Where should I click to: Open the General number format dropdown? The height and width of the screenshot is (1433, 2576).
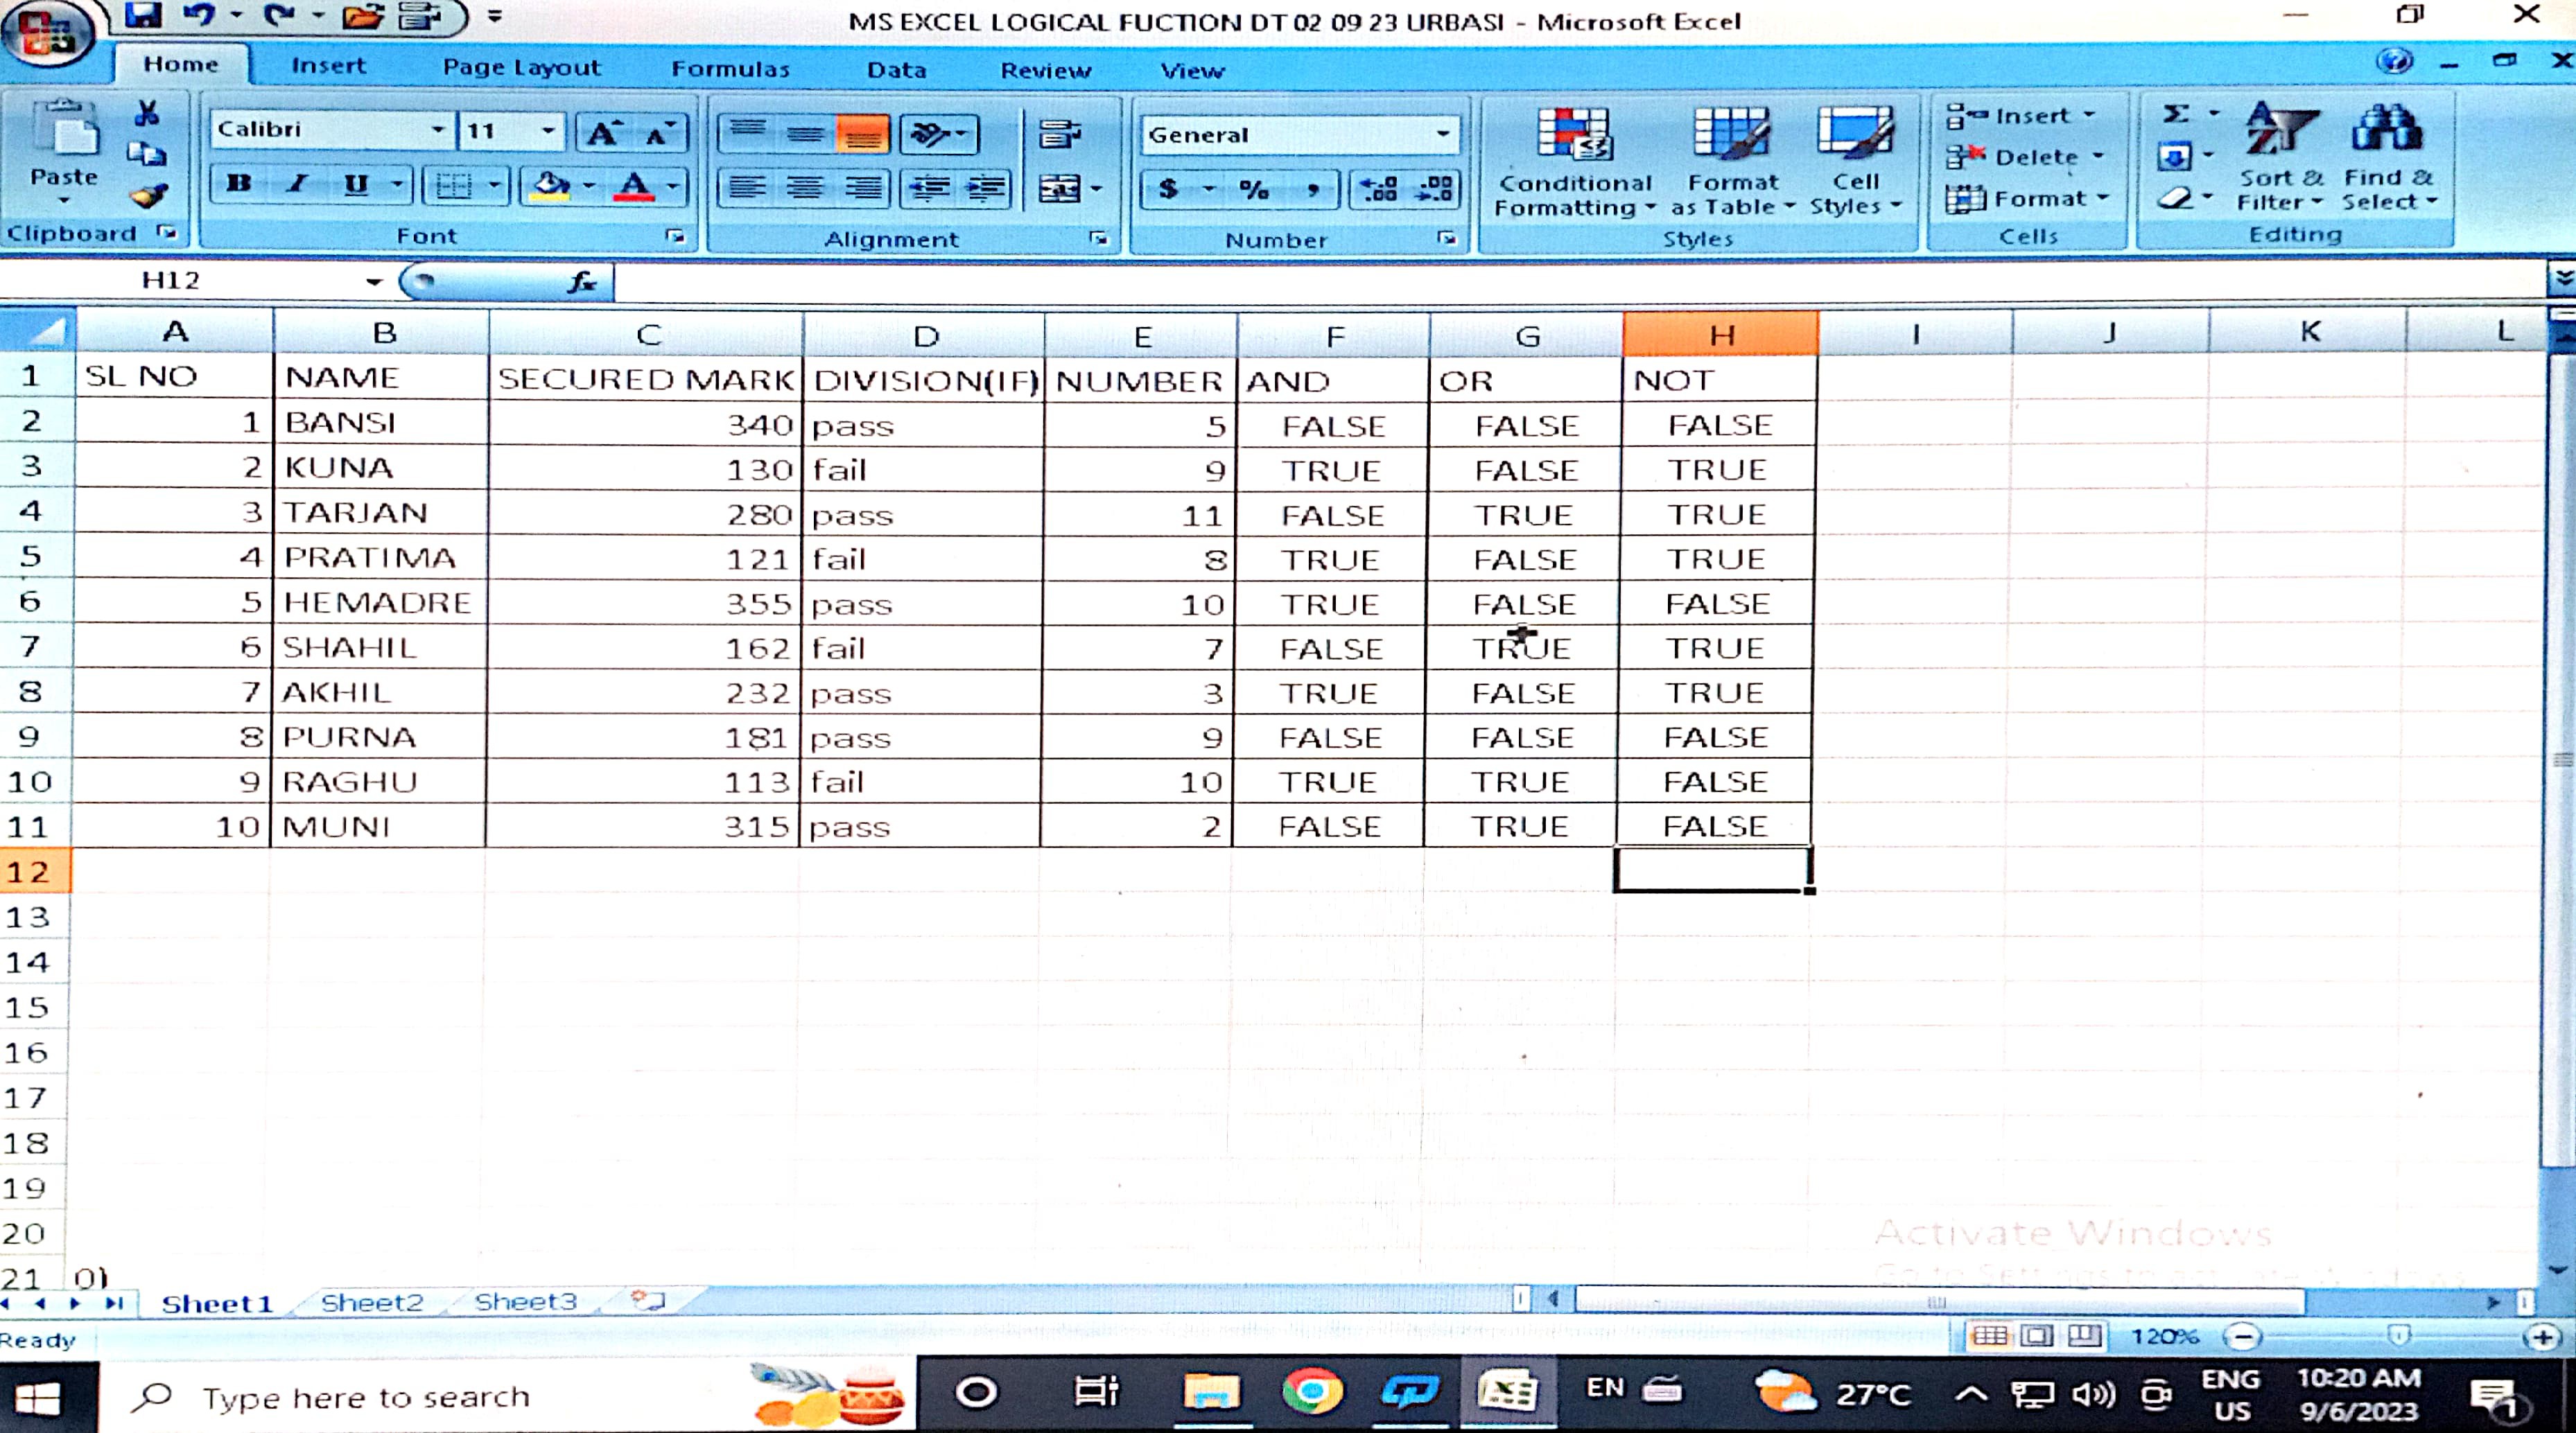[x=1443, y=134]
